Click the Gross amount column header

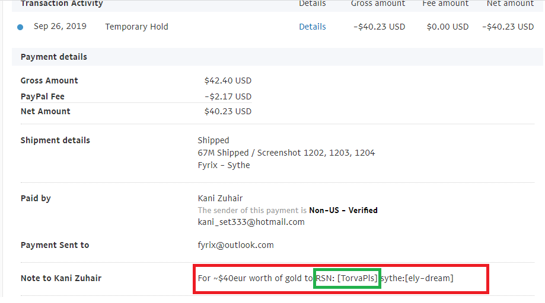(x=378, y=4)
